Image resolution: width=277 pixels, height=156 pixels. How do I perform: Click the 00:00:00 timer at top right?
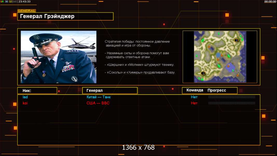coord(270,2)
